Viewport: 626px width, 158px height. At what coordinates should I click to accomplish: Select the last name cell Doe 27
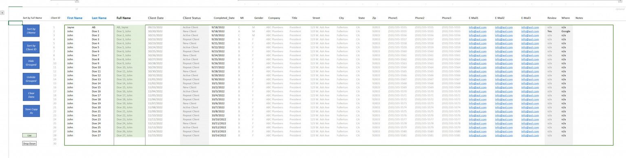96,136
